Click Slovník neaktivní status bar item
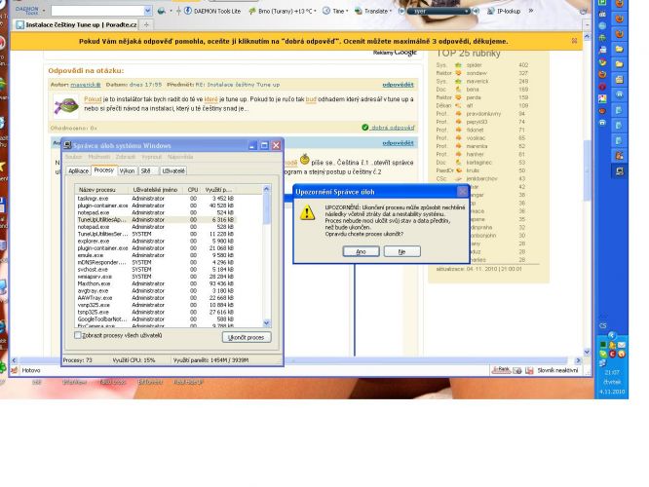 tap(556, 370)
